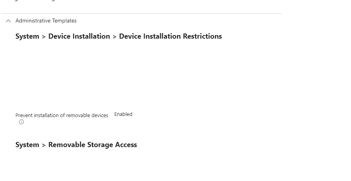Open info icon under Prevent installation setting
This screenshot has width=351, height=181.
point(21,122)
